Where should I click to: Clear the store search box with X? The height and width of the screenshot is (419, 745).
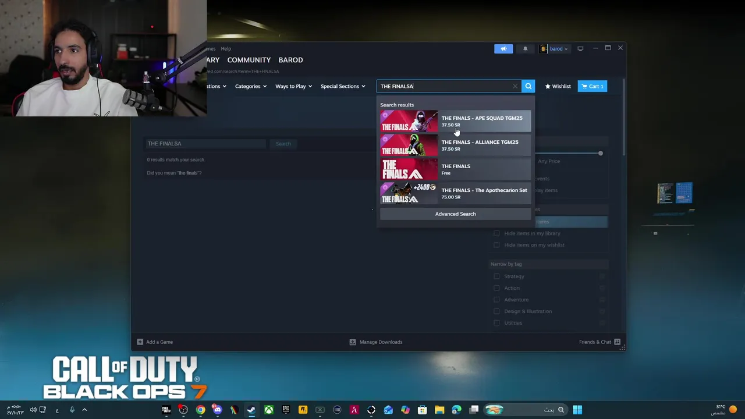click(515, 86)
